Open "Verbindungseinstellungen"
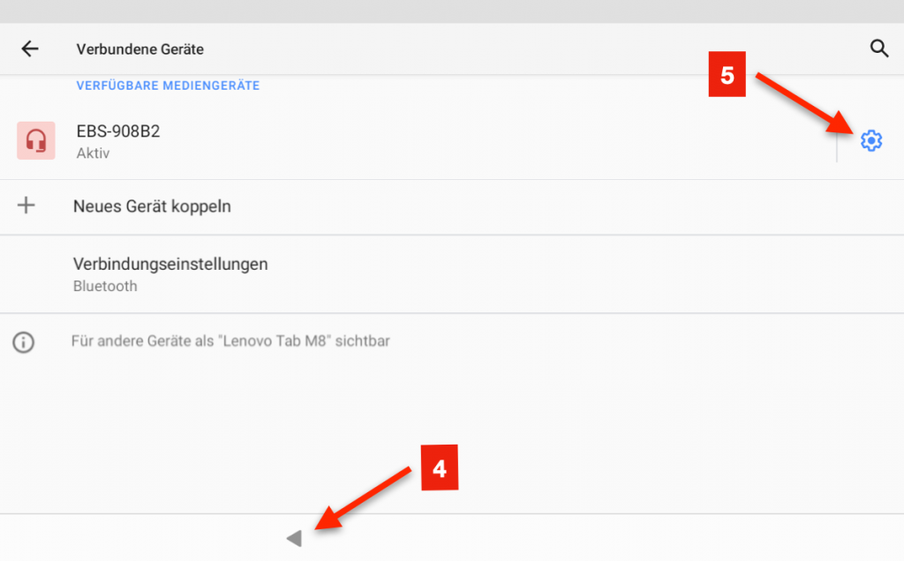904x561 pixels. tap(170, 264)
